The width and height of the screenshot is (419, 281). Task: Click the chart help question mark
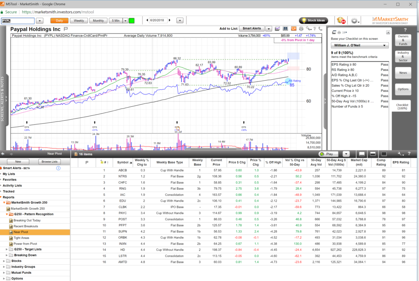coord(315,29)
